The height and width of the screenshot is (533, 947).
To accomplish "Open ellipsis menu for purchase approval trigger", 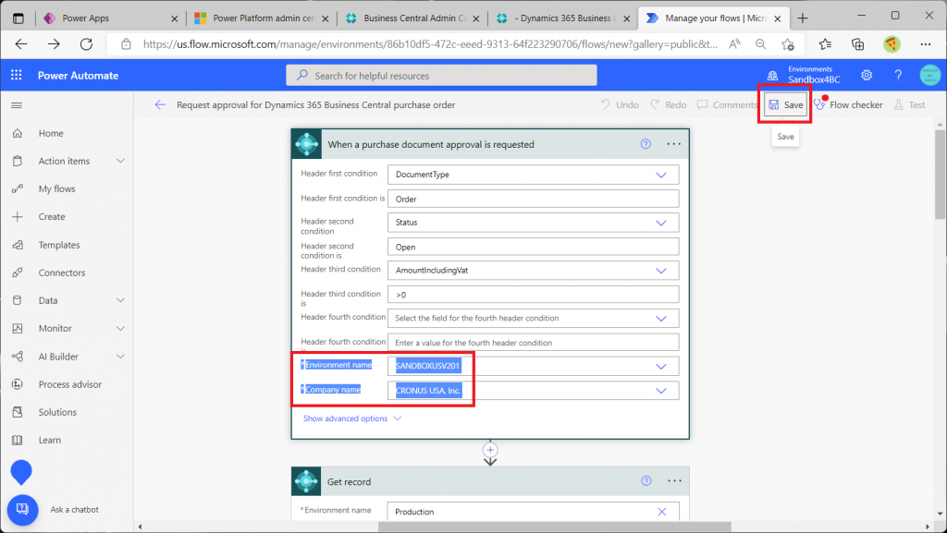I will click(x=674, y=143).
